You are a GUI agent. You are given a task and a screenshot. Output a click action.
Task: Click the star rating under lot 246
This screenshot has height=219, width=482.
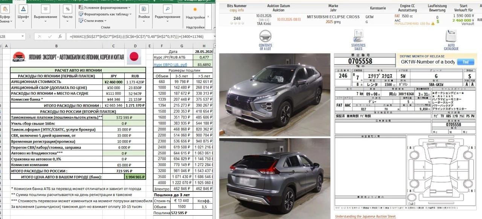pyautogui.click(x=237, y=23)
